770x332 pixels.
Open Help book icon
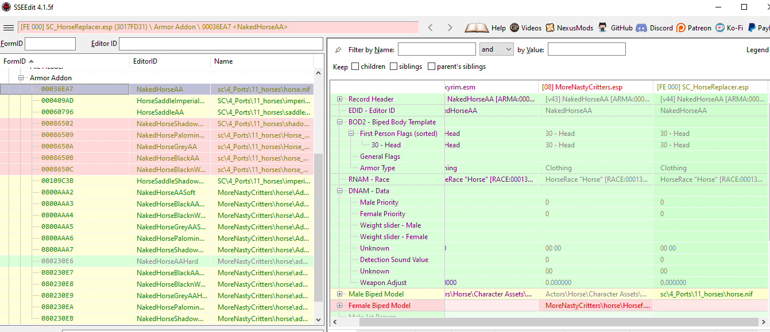(485, 28)
